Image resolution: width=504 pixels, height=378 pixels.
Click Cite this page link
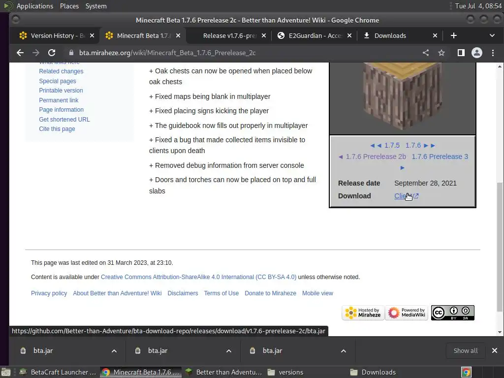pos(57,129)
